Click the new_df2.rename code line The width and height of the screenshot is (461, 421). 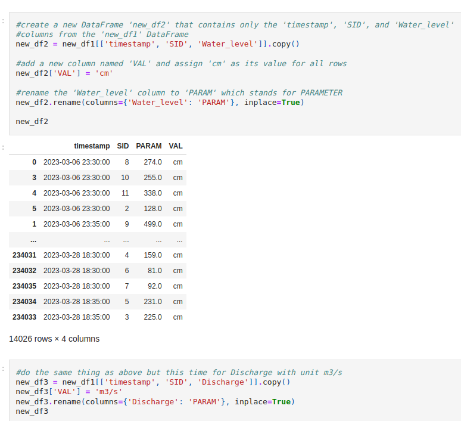(160, 103)
